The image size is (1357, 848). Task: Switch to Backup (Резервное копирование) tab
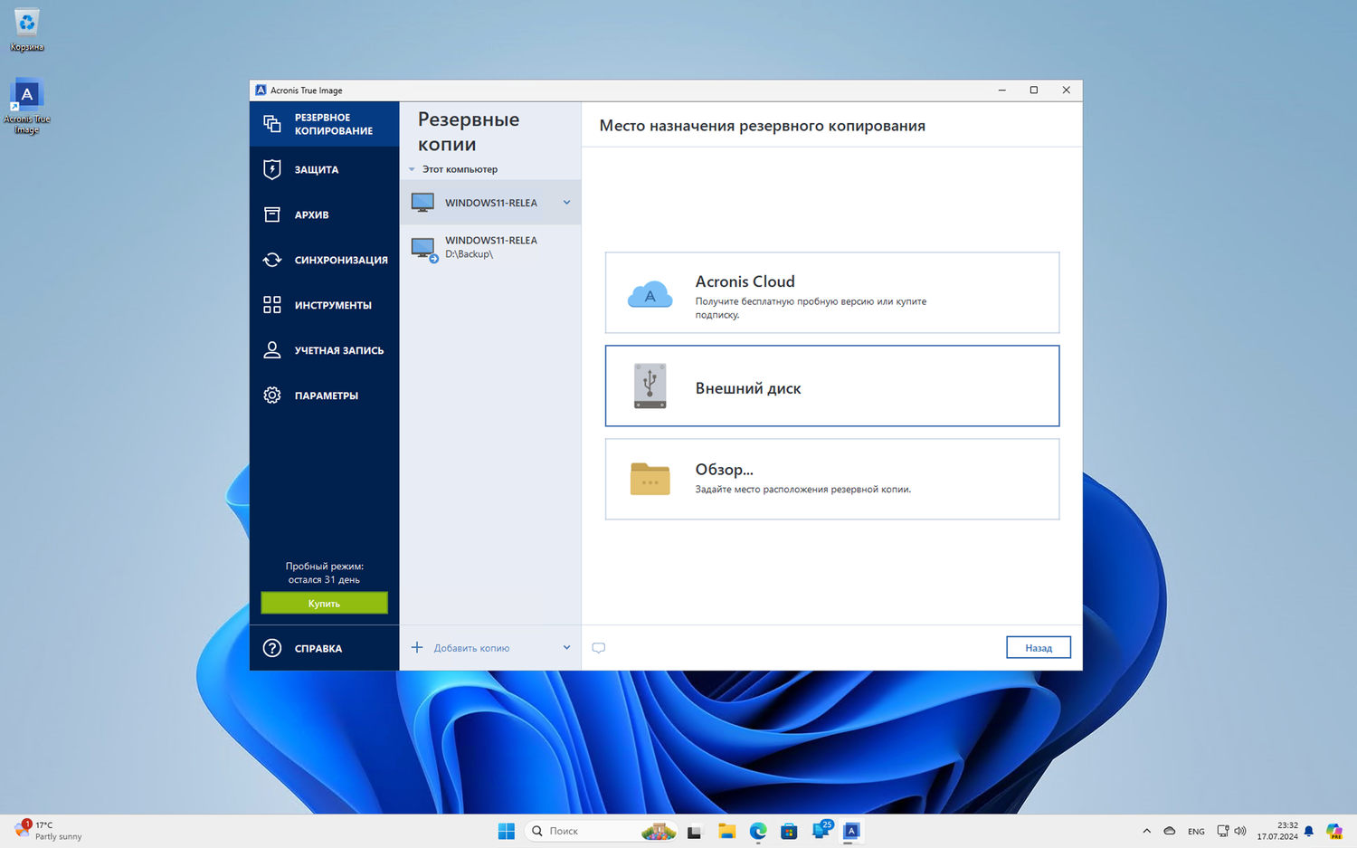[x=324, y=124]
